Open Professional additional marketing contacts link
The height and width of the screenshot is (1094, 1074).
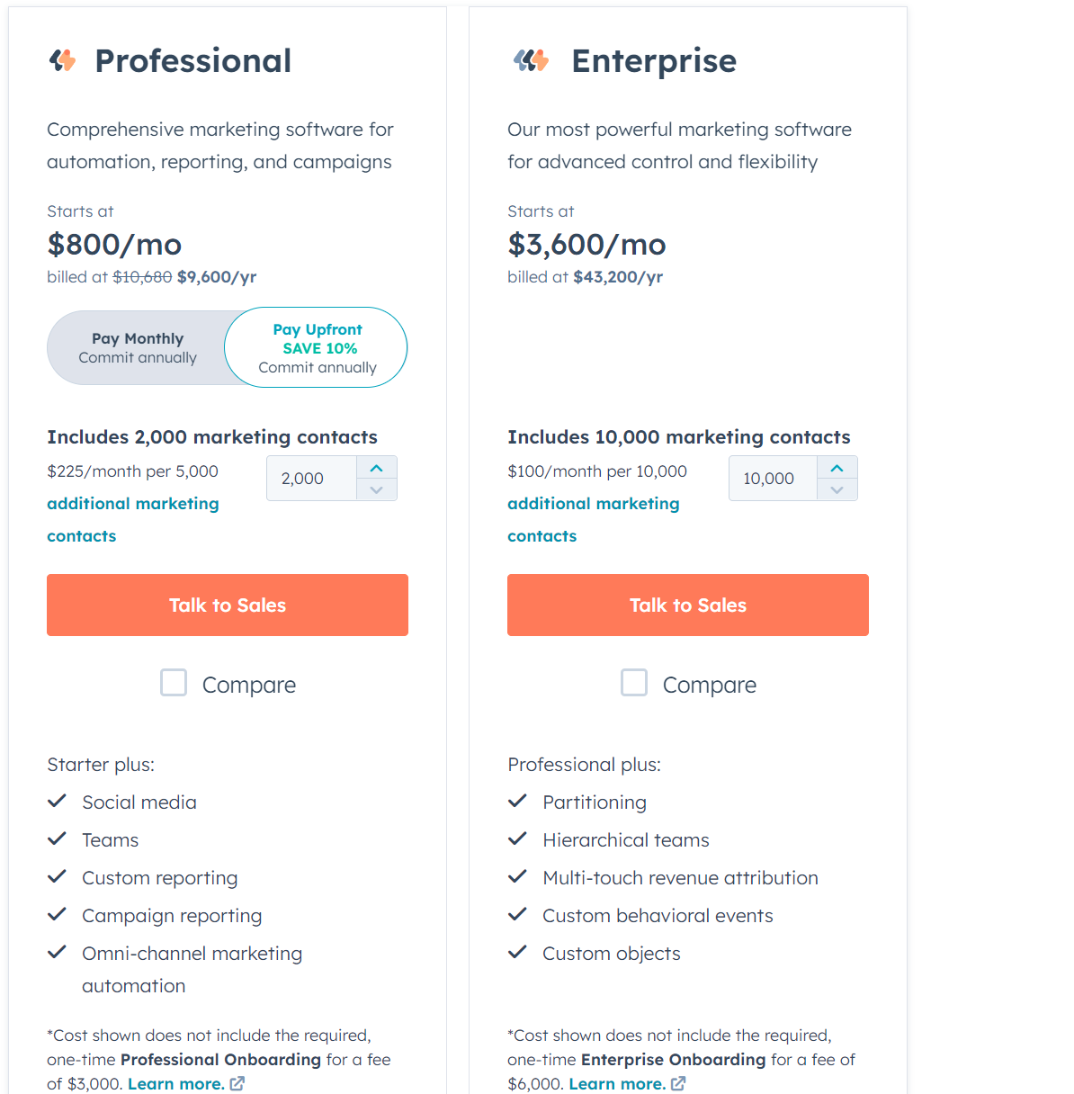[132, 504]
